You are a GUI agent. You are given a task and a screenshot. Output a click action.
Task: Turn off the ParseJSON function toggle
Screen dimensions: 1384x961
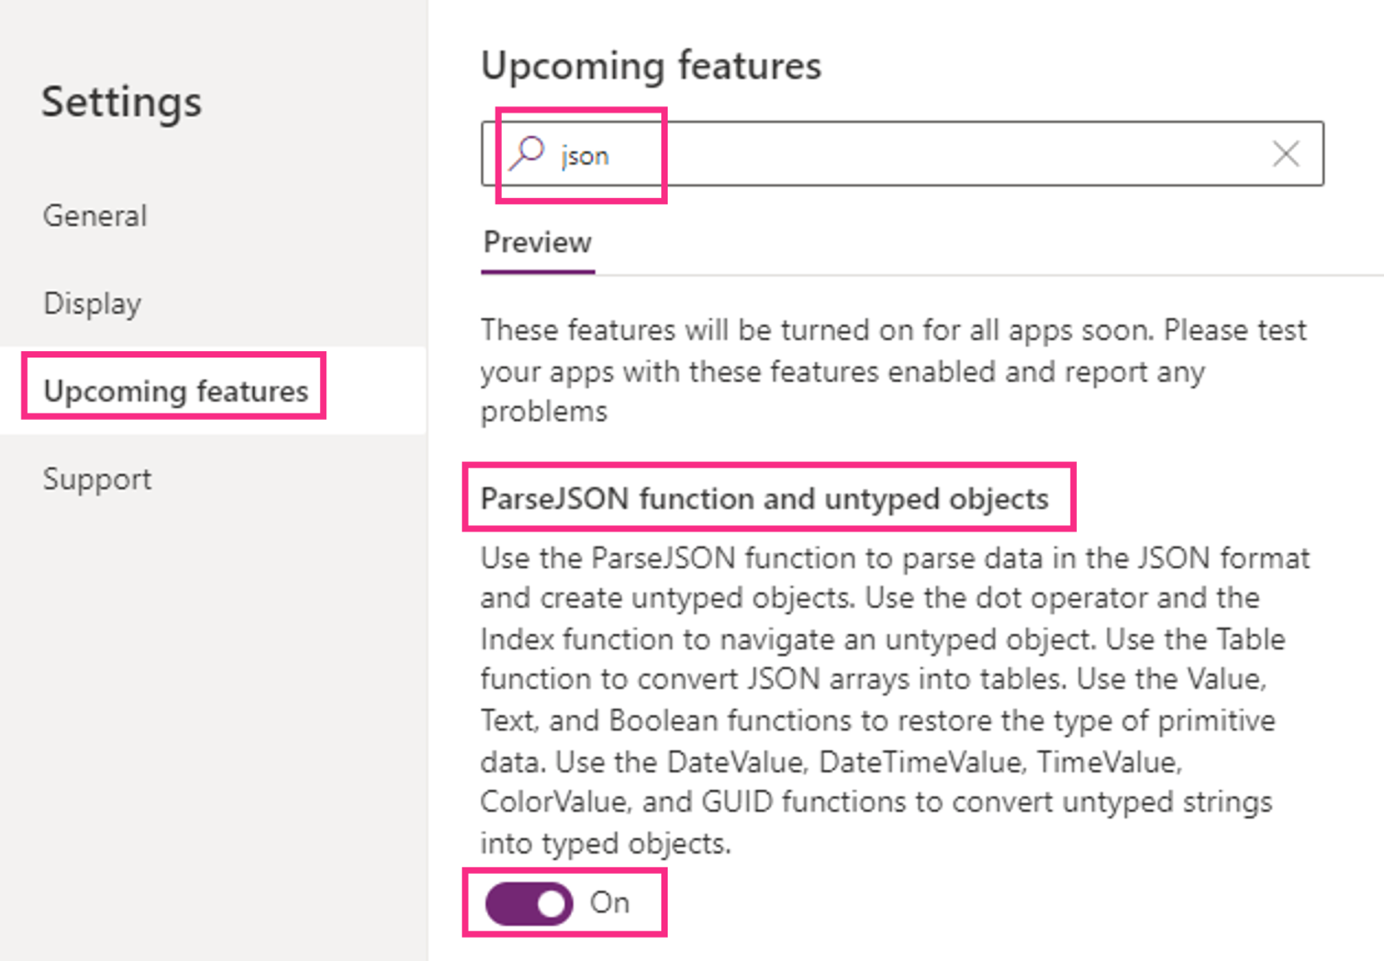(529, 903)
